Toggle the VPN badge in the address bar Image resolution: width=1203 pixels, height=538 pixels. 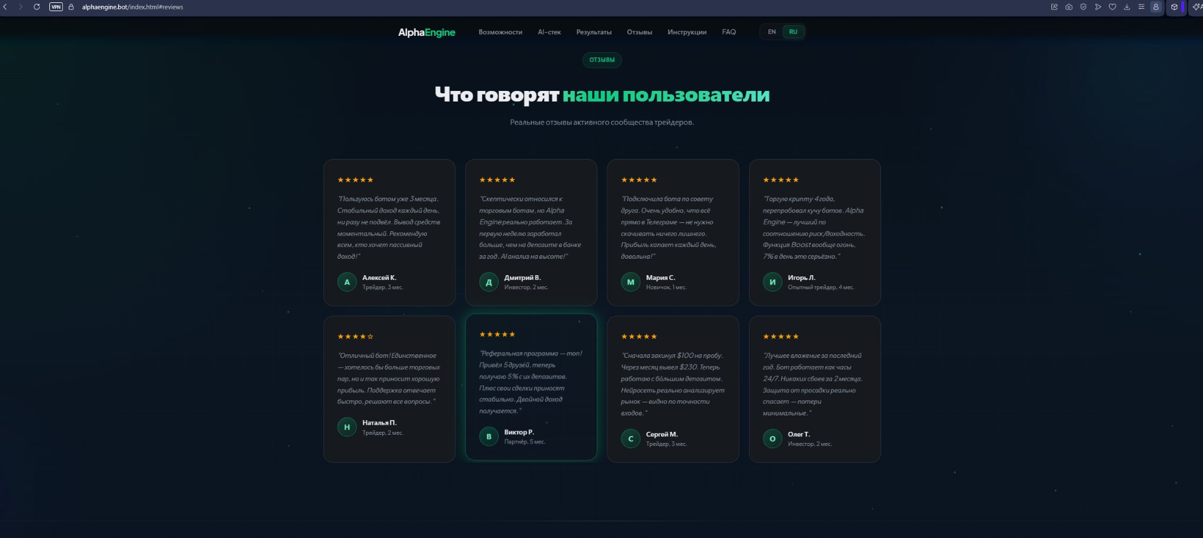56,7
